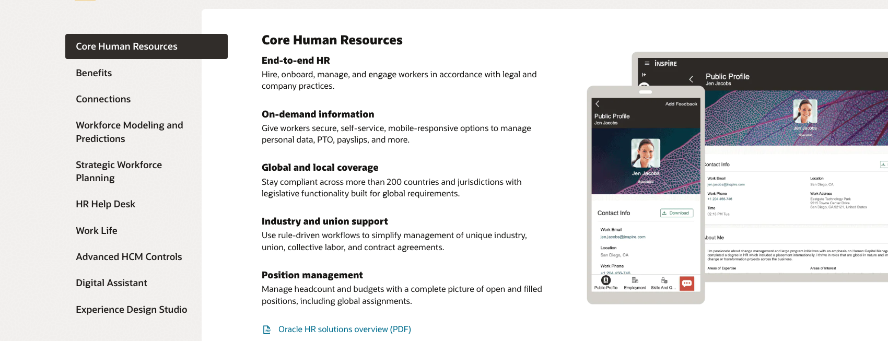Open the red chat bubble icon
This screenshot has width=888, height=341.
coord(687,283)
